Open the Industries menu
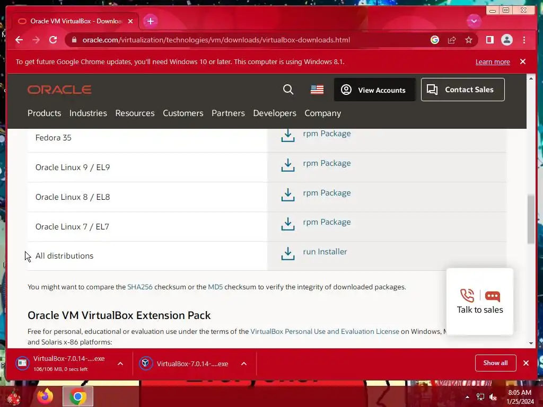Screen dimensions: 543x407 pos(88,113)
